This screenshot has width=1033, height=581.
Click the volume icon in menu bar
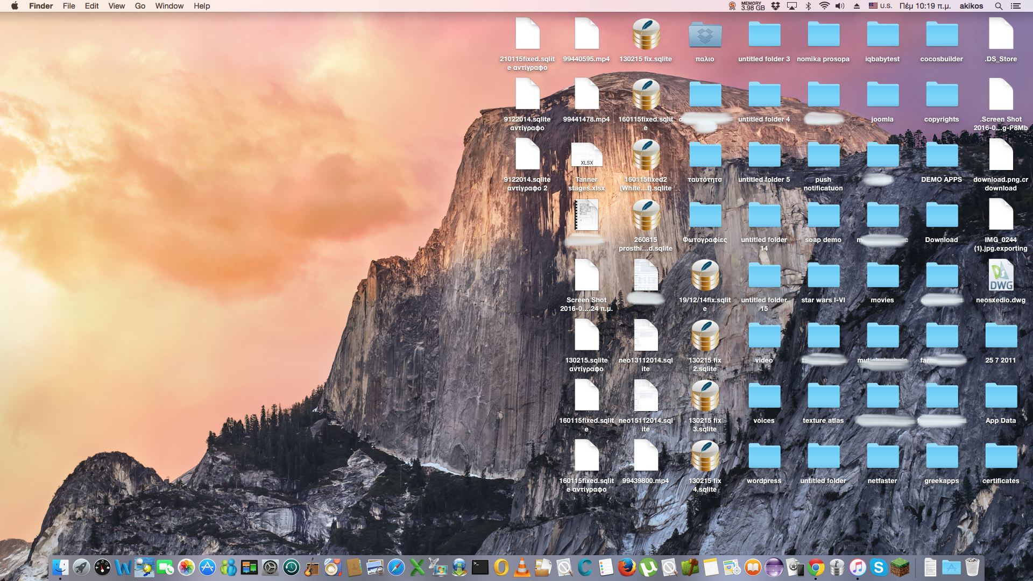click(840, 6)
